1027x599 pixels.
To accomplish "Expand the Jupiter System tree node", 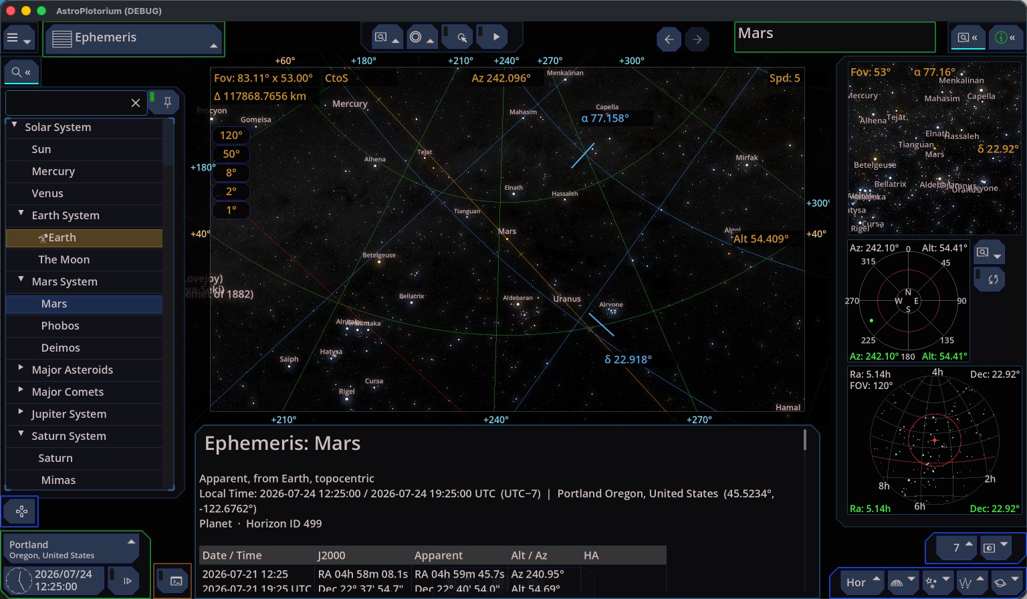I will click(x=21, y=412).
